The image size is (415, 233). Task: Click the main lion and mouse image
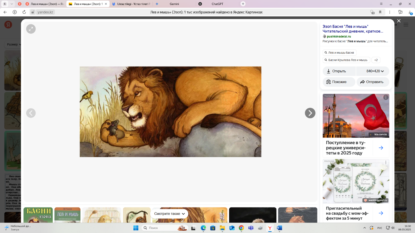[170, 112]
